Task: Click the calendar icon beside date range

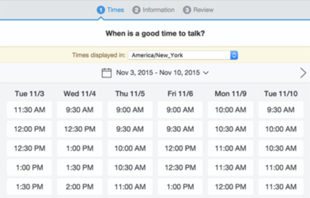Action: coord(107,73)
